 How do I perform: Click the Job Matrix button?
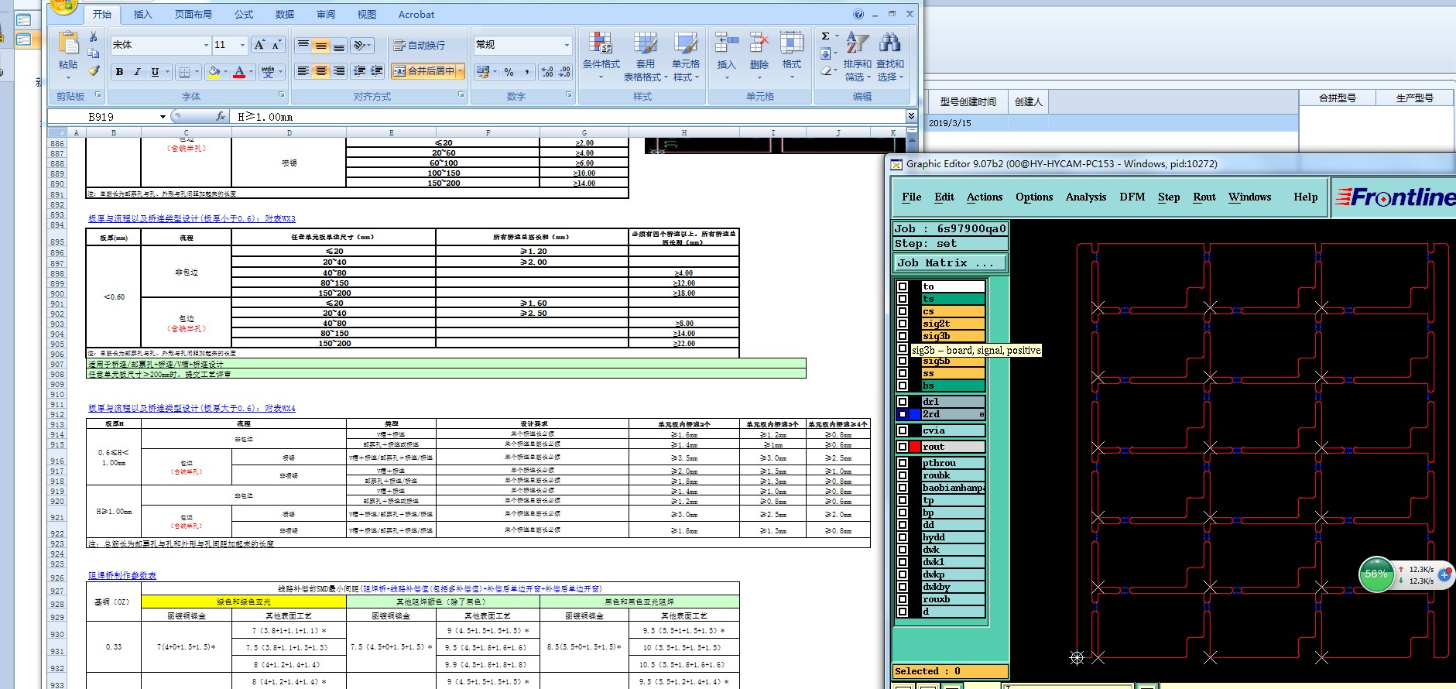pos(951,263)
